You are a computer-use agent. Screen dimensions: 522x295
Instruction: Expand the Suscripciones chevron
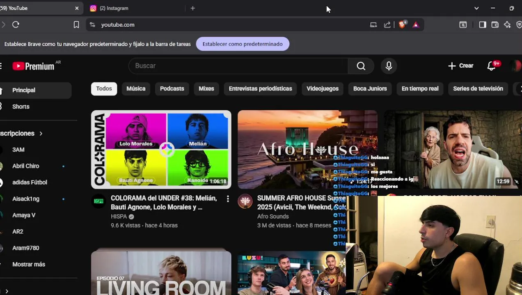coord(41,134)
